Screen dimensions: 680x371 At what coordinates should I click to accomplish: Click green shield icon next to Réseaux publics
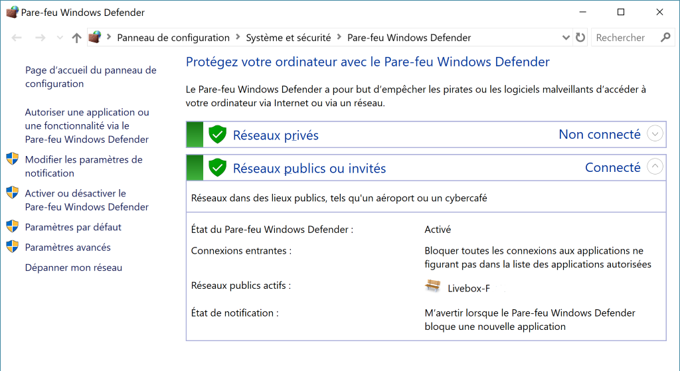(217, 167)
